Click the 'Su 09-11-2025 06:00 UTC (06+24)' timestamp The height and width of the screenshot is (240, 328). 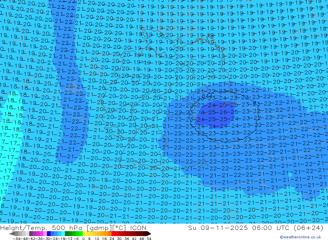256,228
